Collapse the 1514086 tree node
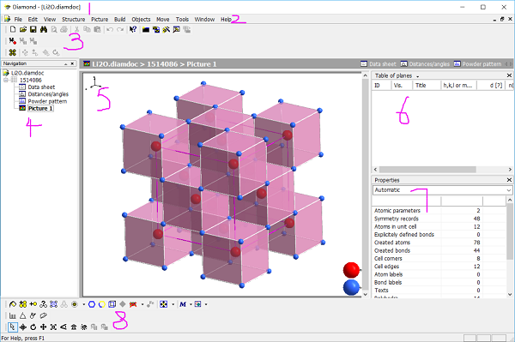Image resolution: width=515 pixels, height=342 pixels. tap(6, 80)
